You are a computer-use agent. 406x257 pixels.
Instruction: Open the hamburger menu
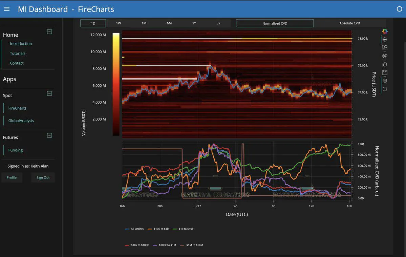(7, 9)
